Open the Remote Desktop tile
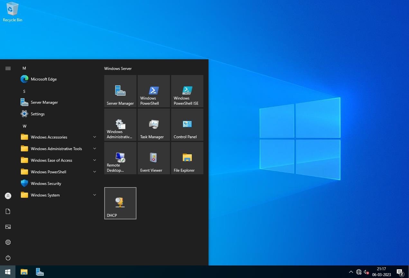409x278 pixels. click(x=120, y=158)
